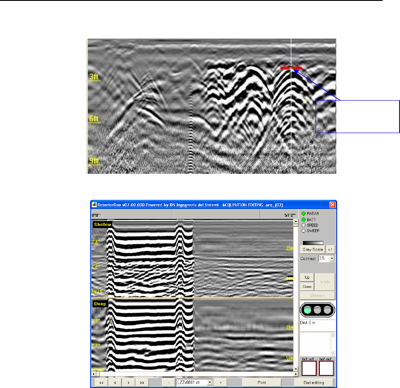Image resolution: width=400 pixels, height=388 pixels.
Task: Select the SWEEP radio indicator
Action: coord(303,231)
